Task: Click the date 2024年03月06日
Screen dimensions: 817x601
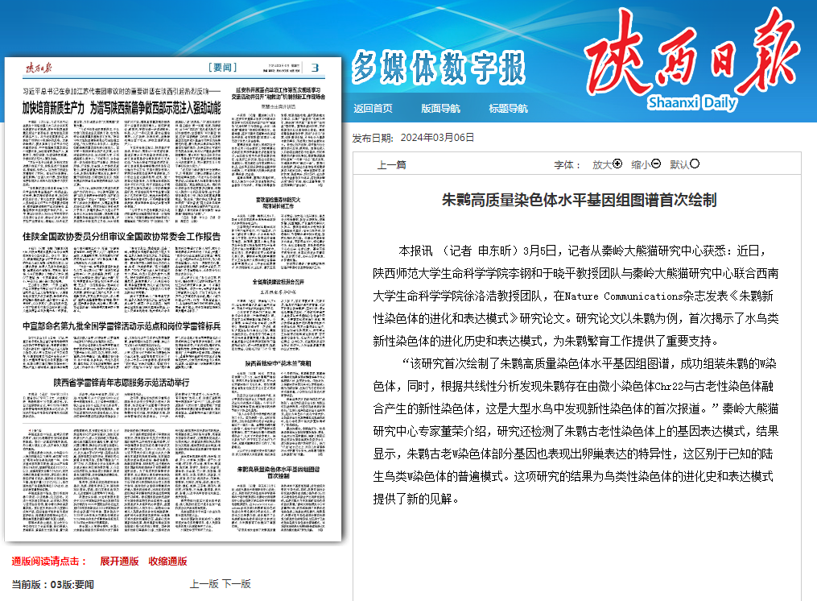Action: 438,138
